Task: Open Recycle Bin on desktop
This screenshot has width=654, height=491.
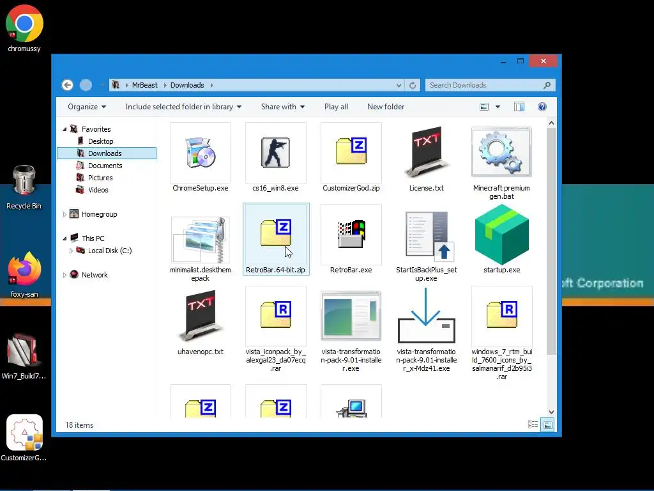Action: coord(24,187)
